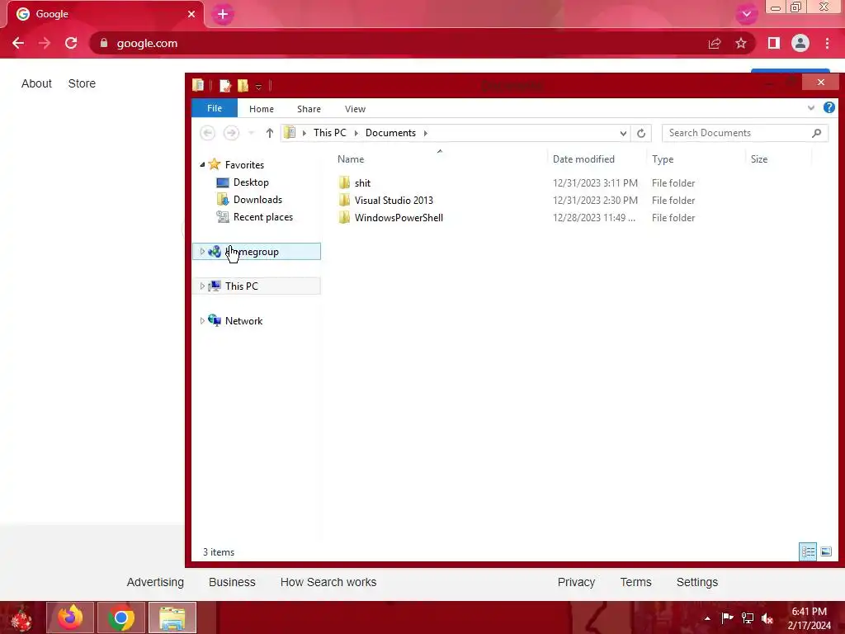Open Firefox from the taskbar
845x634 pixels.
point(70,617)
